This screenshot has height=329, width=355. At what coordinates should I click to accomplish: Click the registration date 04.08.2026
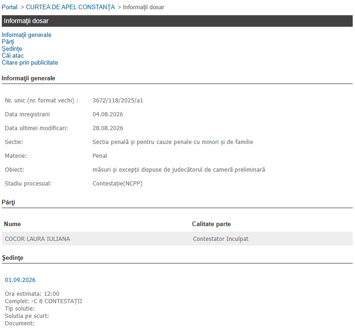108,114
